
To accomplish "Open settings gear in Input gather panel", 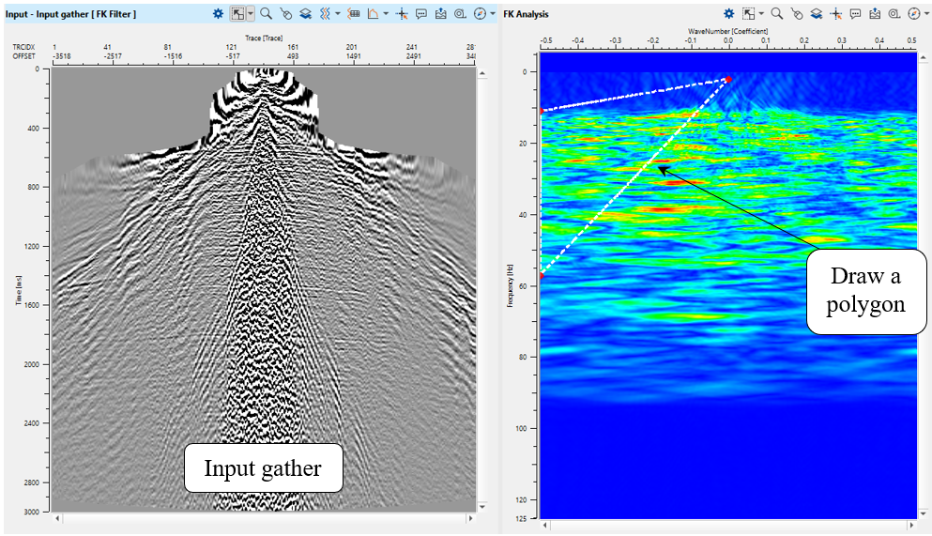I will click(218, 14).
